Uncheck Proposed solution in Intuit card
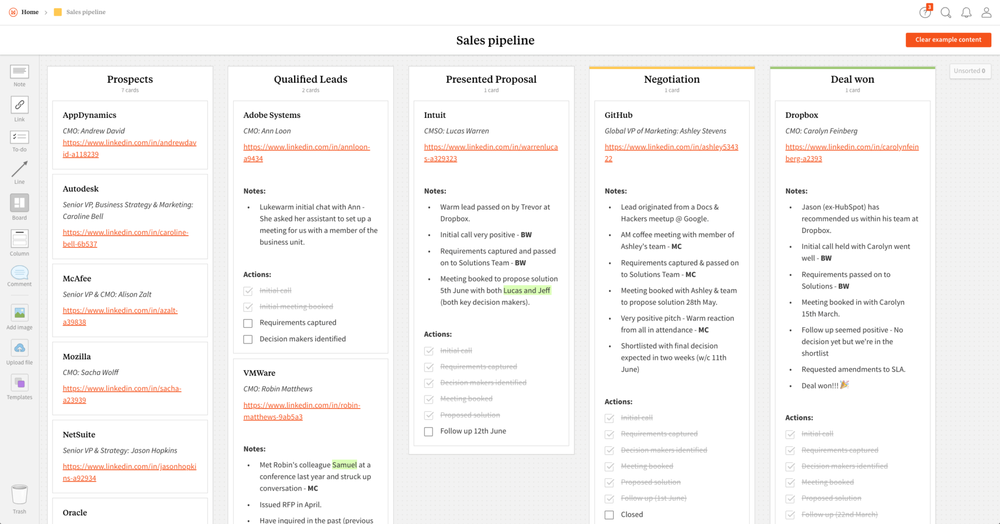The width and height of the screenshot is (1000, 524). [428, 415]
